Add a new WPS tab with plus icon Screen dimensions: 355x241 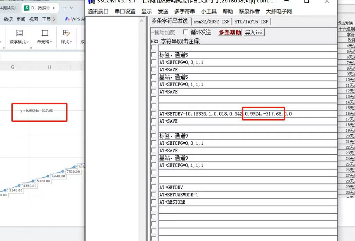(x=65, y=8)
